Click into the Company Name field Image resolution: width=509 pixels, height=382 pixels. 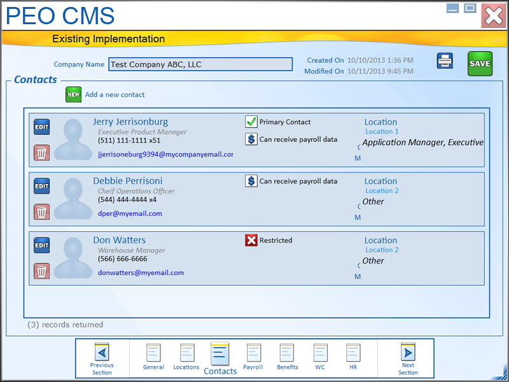(x=200, y=64)
